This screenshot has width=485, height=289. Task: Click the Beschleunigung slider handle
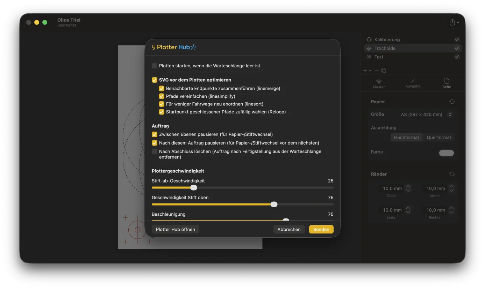click(286, 220)
